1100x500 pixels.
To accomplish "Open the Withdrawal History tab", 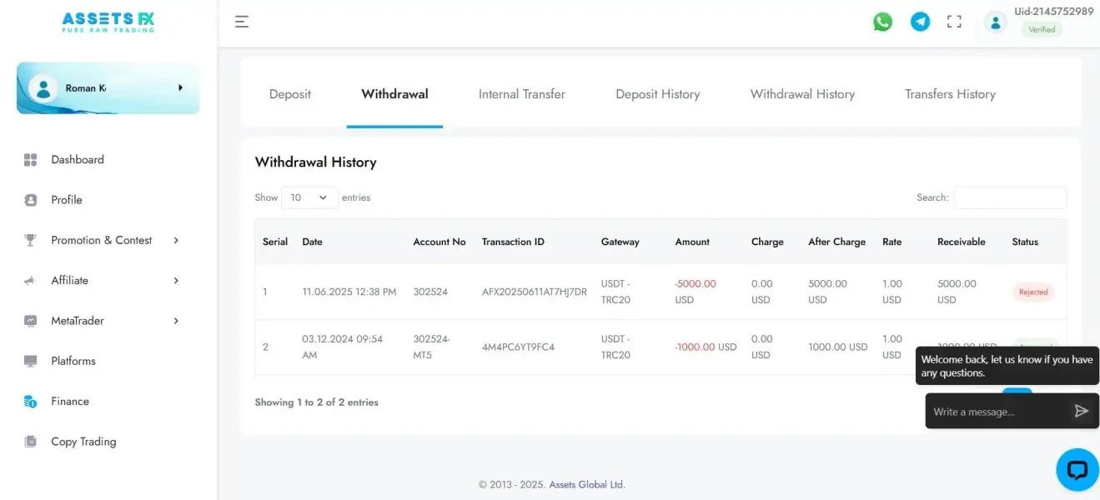I will point(802,94).
